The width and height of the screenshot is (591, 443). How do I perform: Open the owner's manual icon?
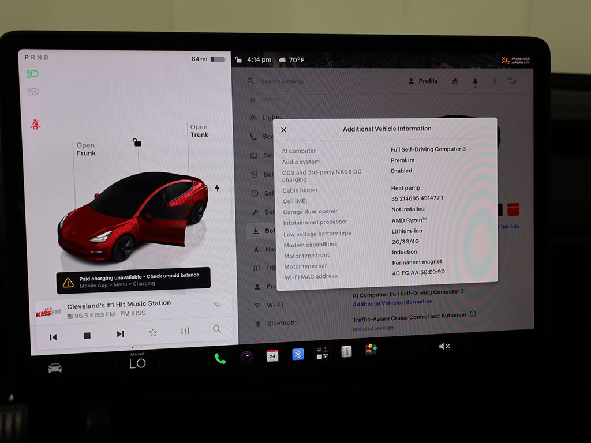tap(346, 351)
